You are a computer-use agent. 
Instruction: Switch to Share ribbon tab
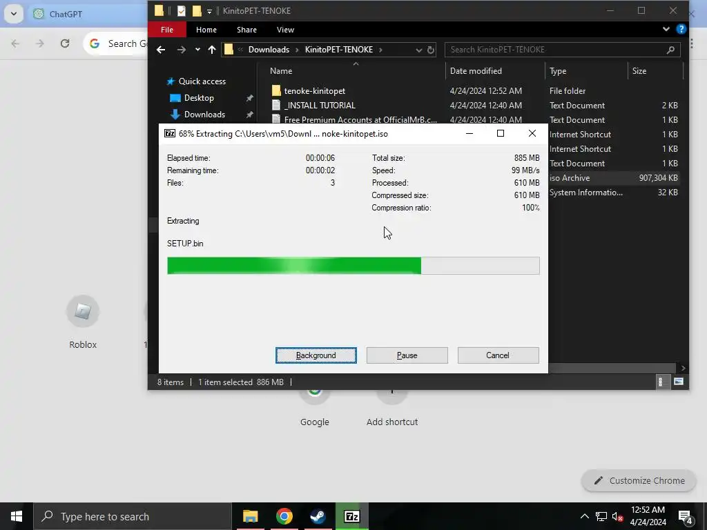(246, 30)
